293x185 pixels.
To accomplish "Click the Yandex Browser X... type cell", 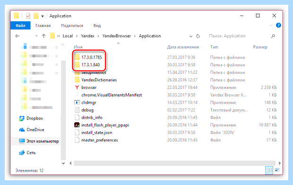I will coord(228,95).
